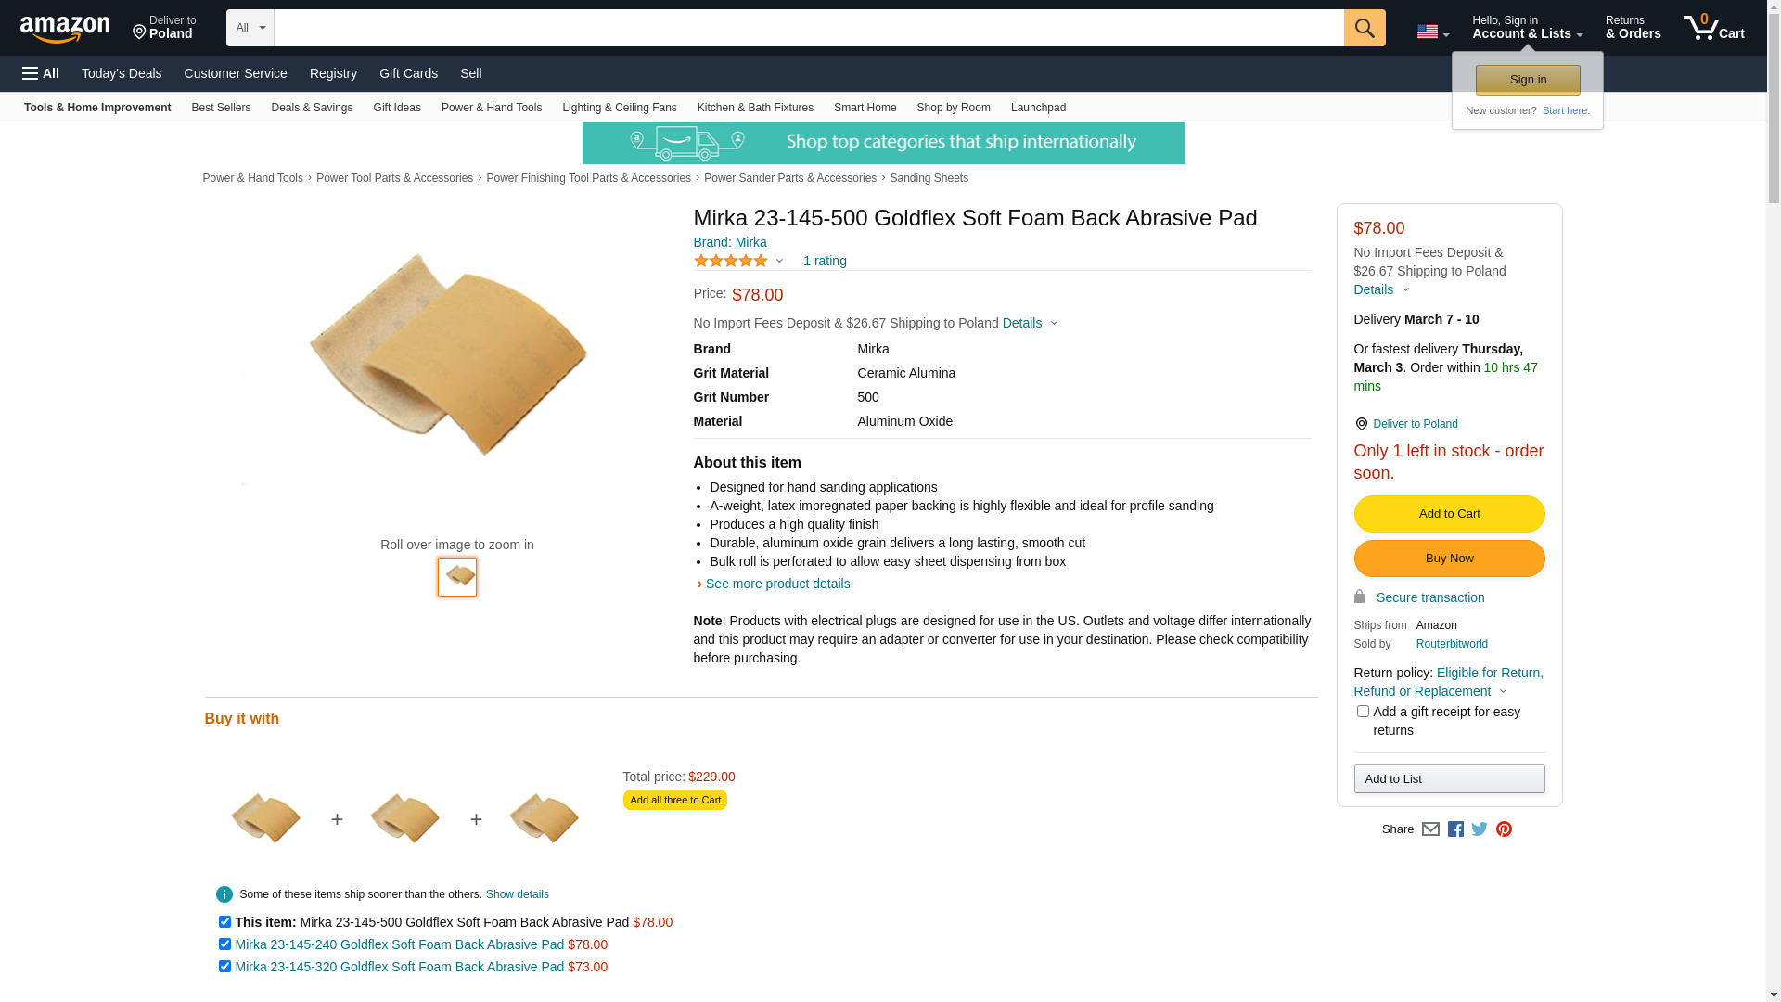
Task: Expand the Add to List dropdown
Action: pyautogui.click(x=1449, y=779)
